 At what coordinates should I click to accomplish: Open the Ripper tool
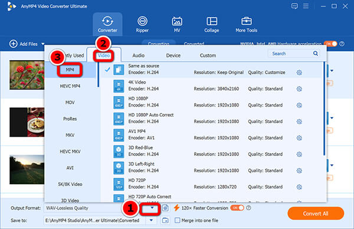(x=142, y=24)
